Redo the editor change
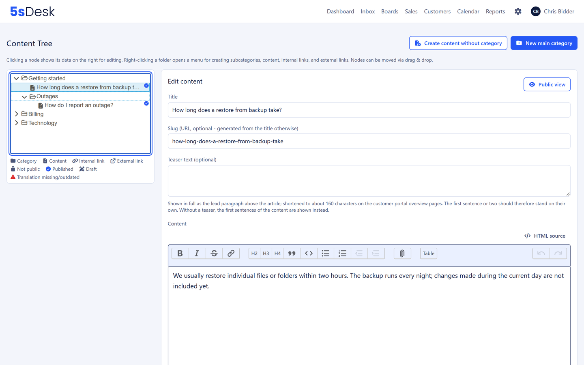 point(558,253)
